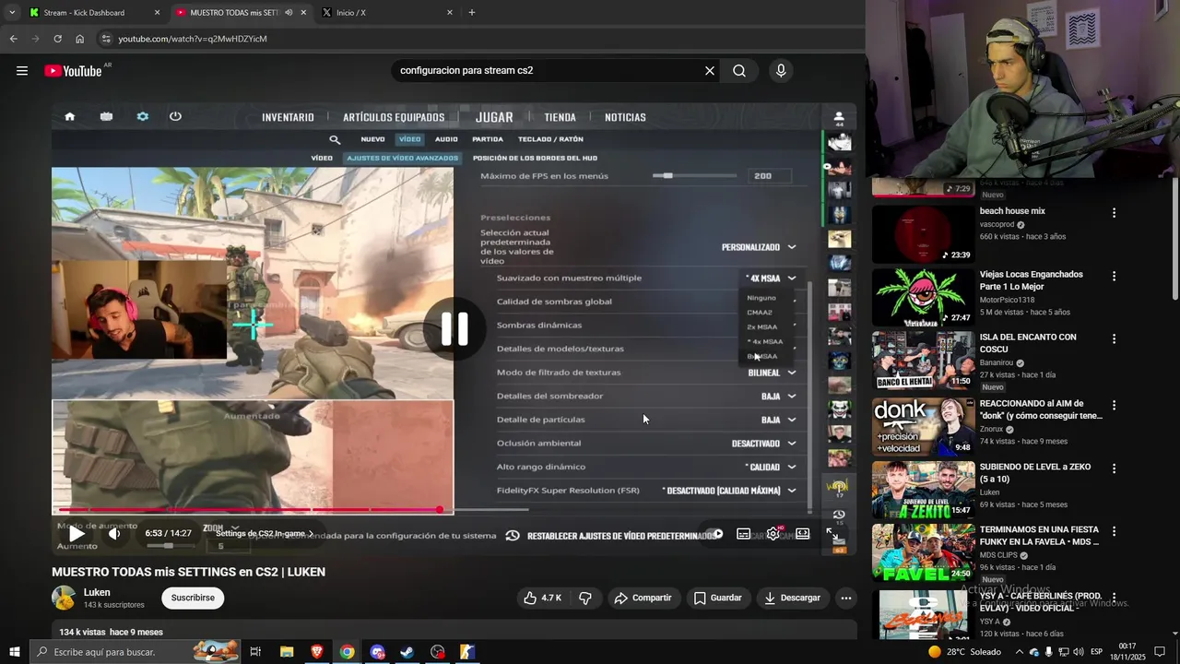Open options menu for 'ISLA DEL ENCANTO CON COSCU'
Viewport: 1180px width, 664px height.
coord(1114,338)
